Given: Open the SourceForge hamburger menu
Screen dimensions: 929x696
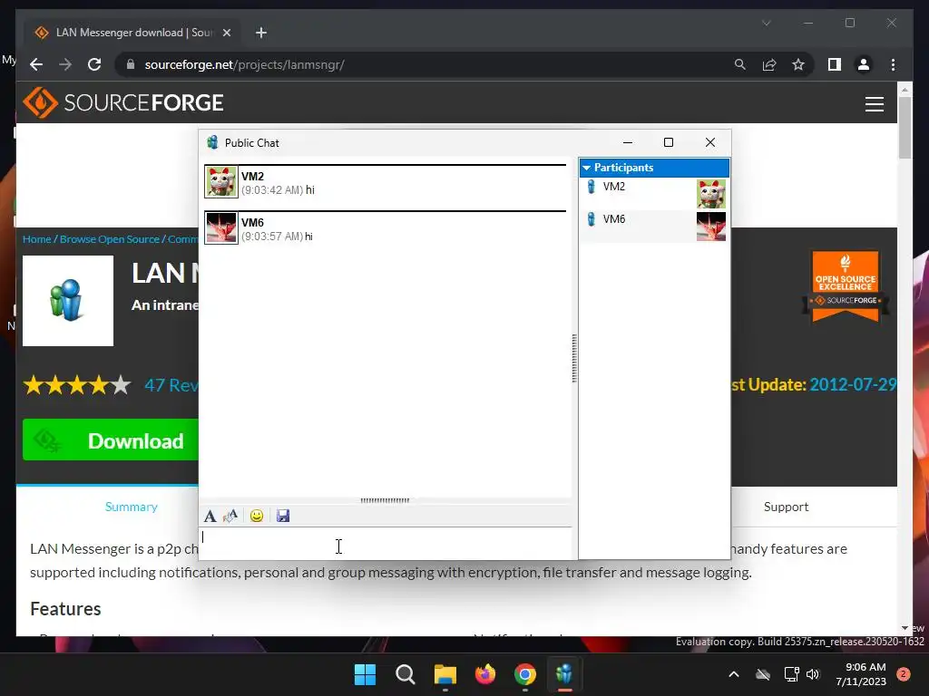Looking at the screenshot, I should click(x=874, y=103).
